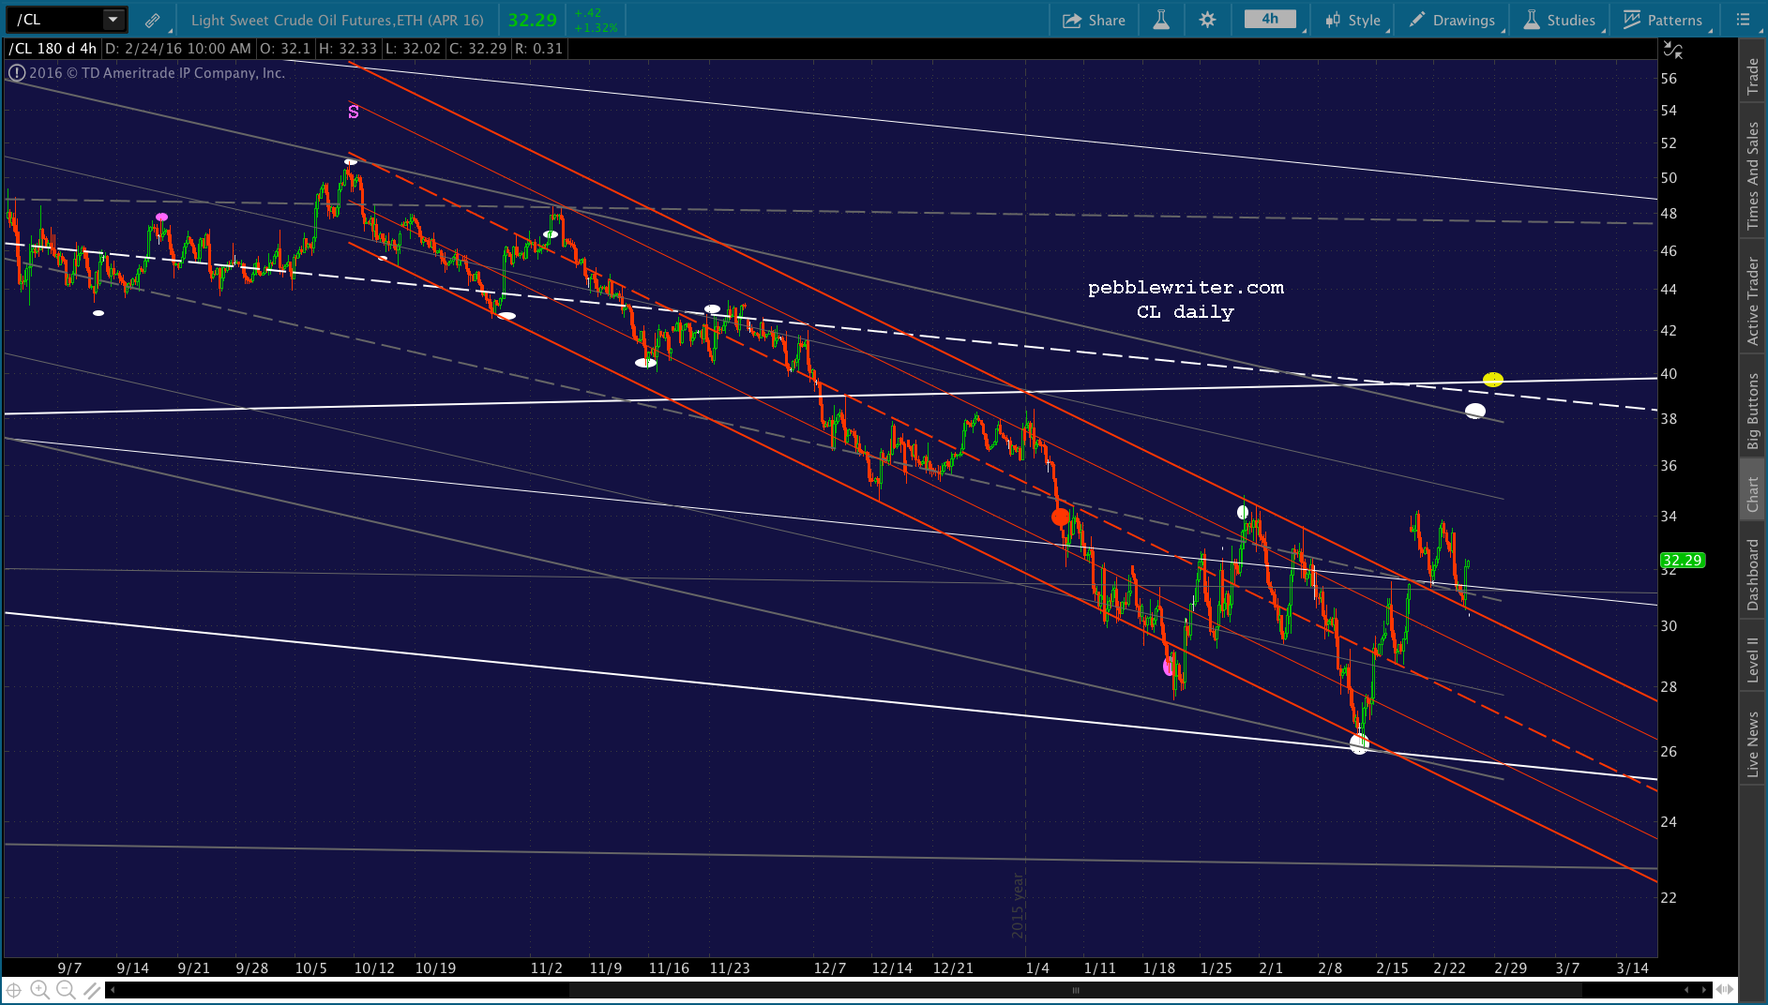Click the 'L: 32.02' low value
This screenshot has height=1005, width=1768.
tap(413, 48)
